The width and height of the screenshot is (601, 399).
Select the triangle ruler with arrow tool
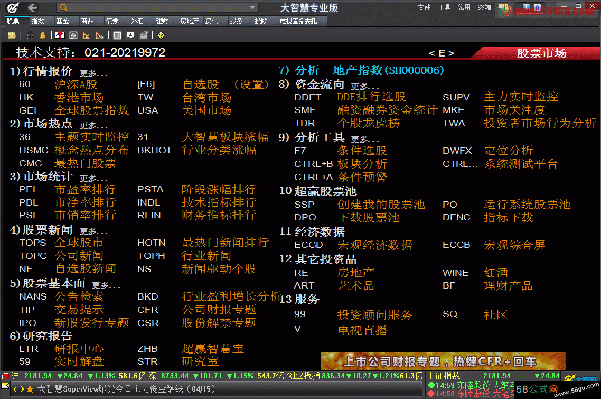click(100, 36)
